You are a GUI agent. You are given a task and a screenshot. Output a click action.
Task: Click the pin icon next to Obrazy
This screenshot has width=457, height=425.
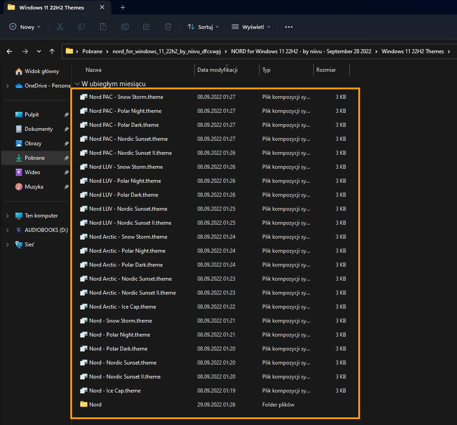(x=66, y=143)
